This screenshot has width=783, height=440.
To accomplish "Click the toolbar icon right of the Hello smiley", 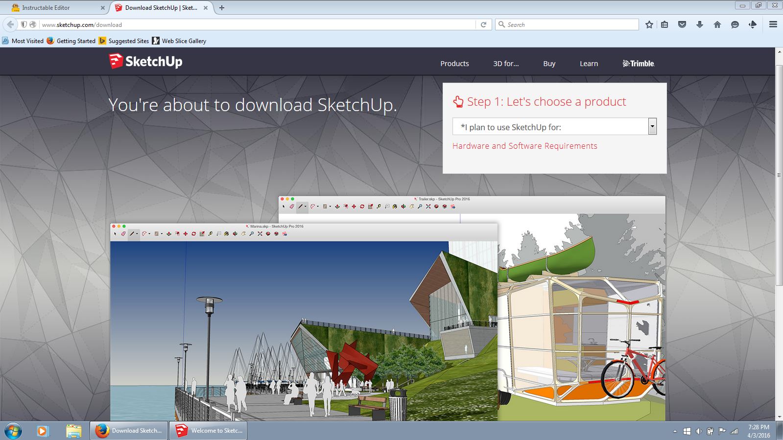I will [753, 24].
